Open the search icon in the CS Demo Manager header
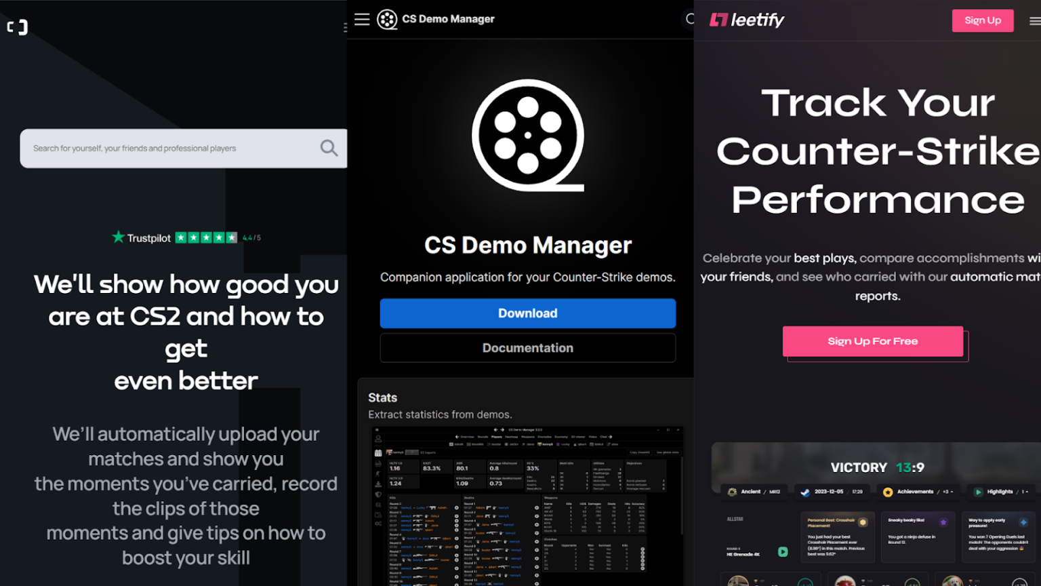The width and height of the screenshot is (1041, 586). click(690, 19)
